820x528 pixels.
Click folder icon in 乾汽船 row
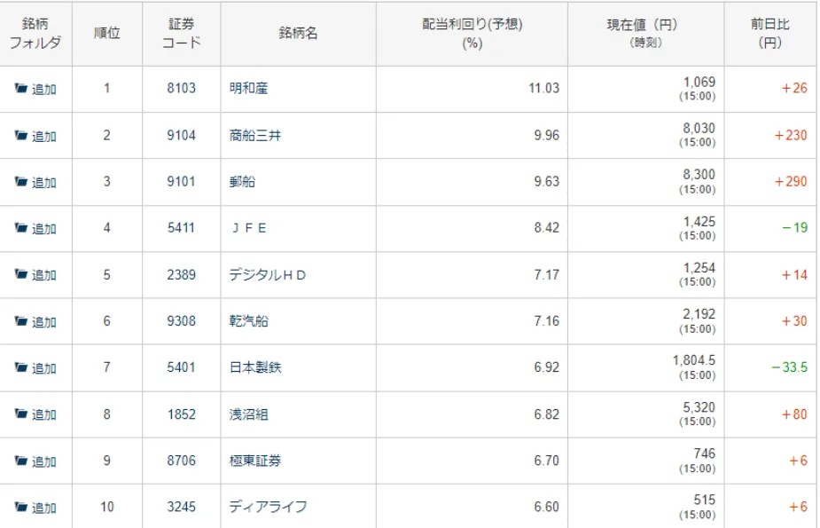(x=21, y=320)
